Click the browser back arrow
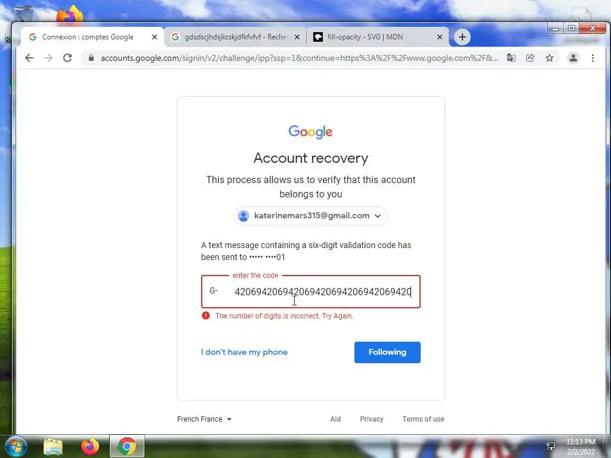The height and width of the screenshot is (458, 611). [29, 58]
